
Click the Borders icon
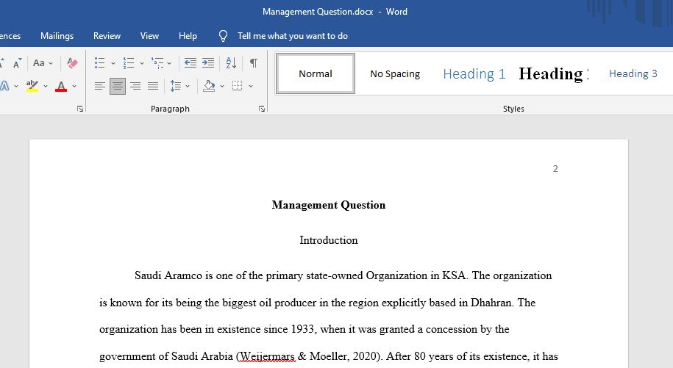[x=237, y=86]
